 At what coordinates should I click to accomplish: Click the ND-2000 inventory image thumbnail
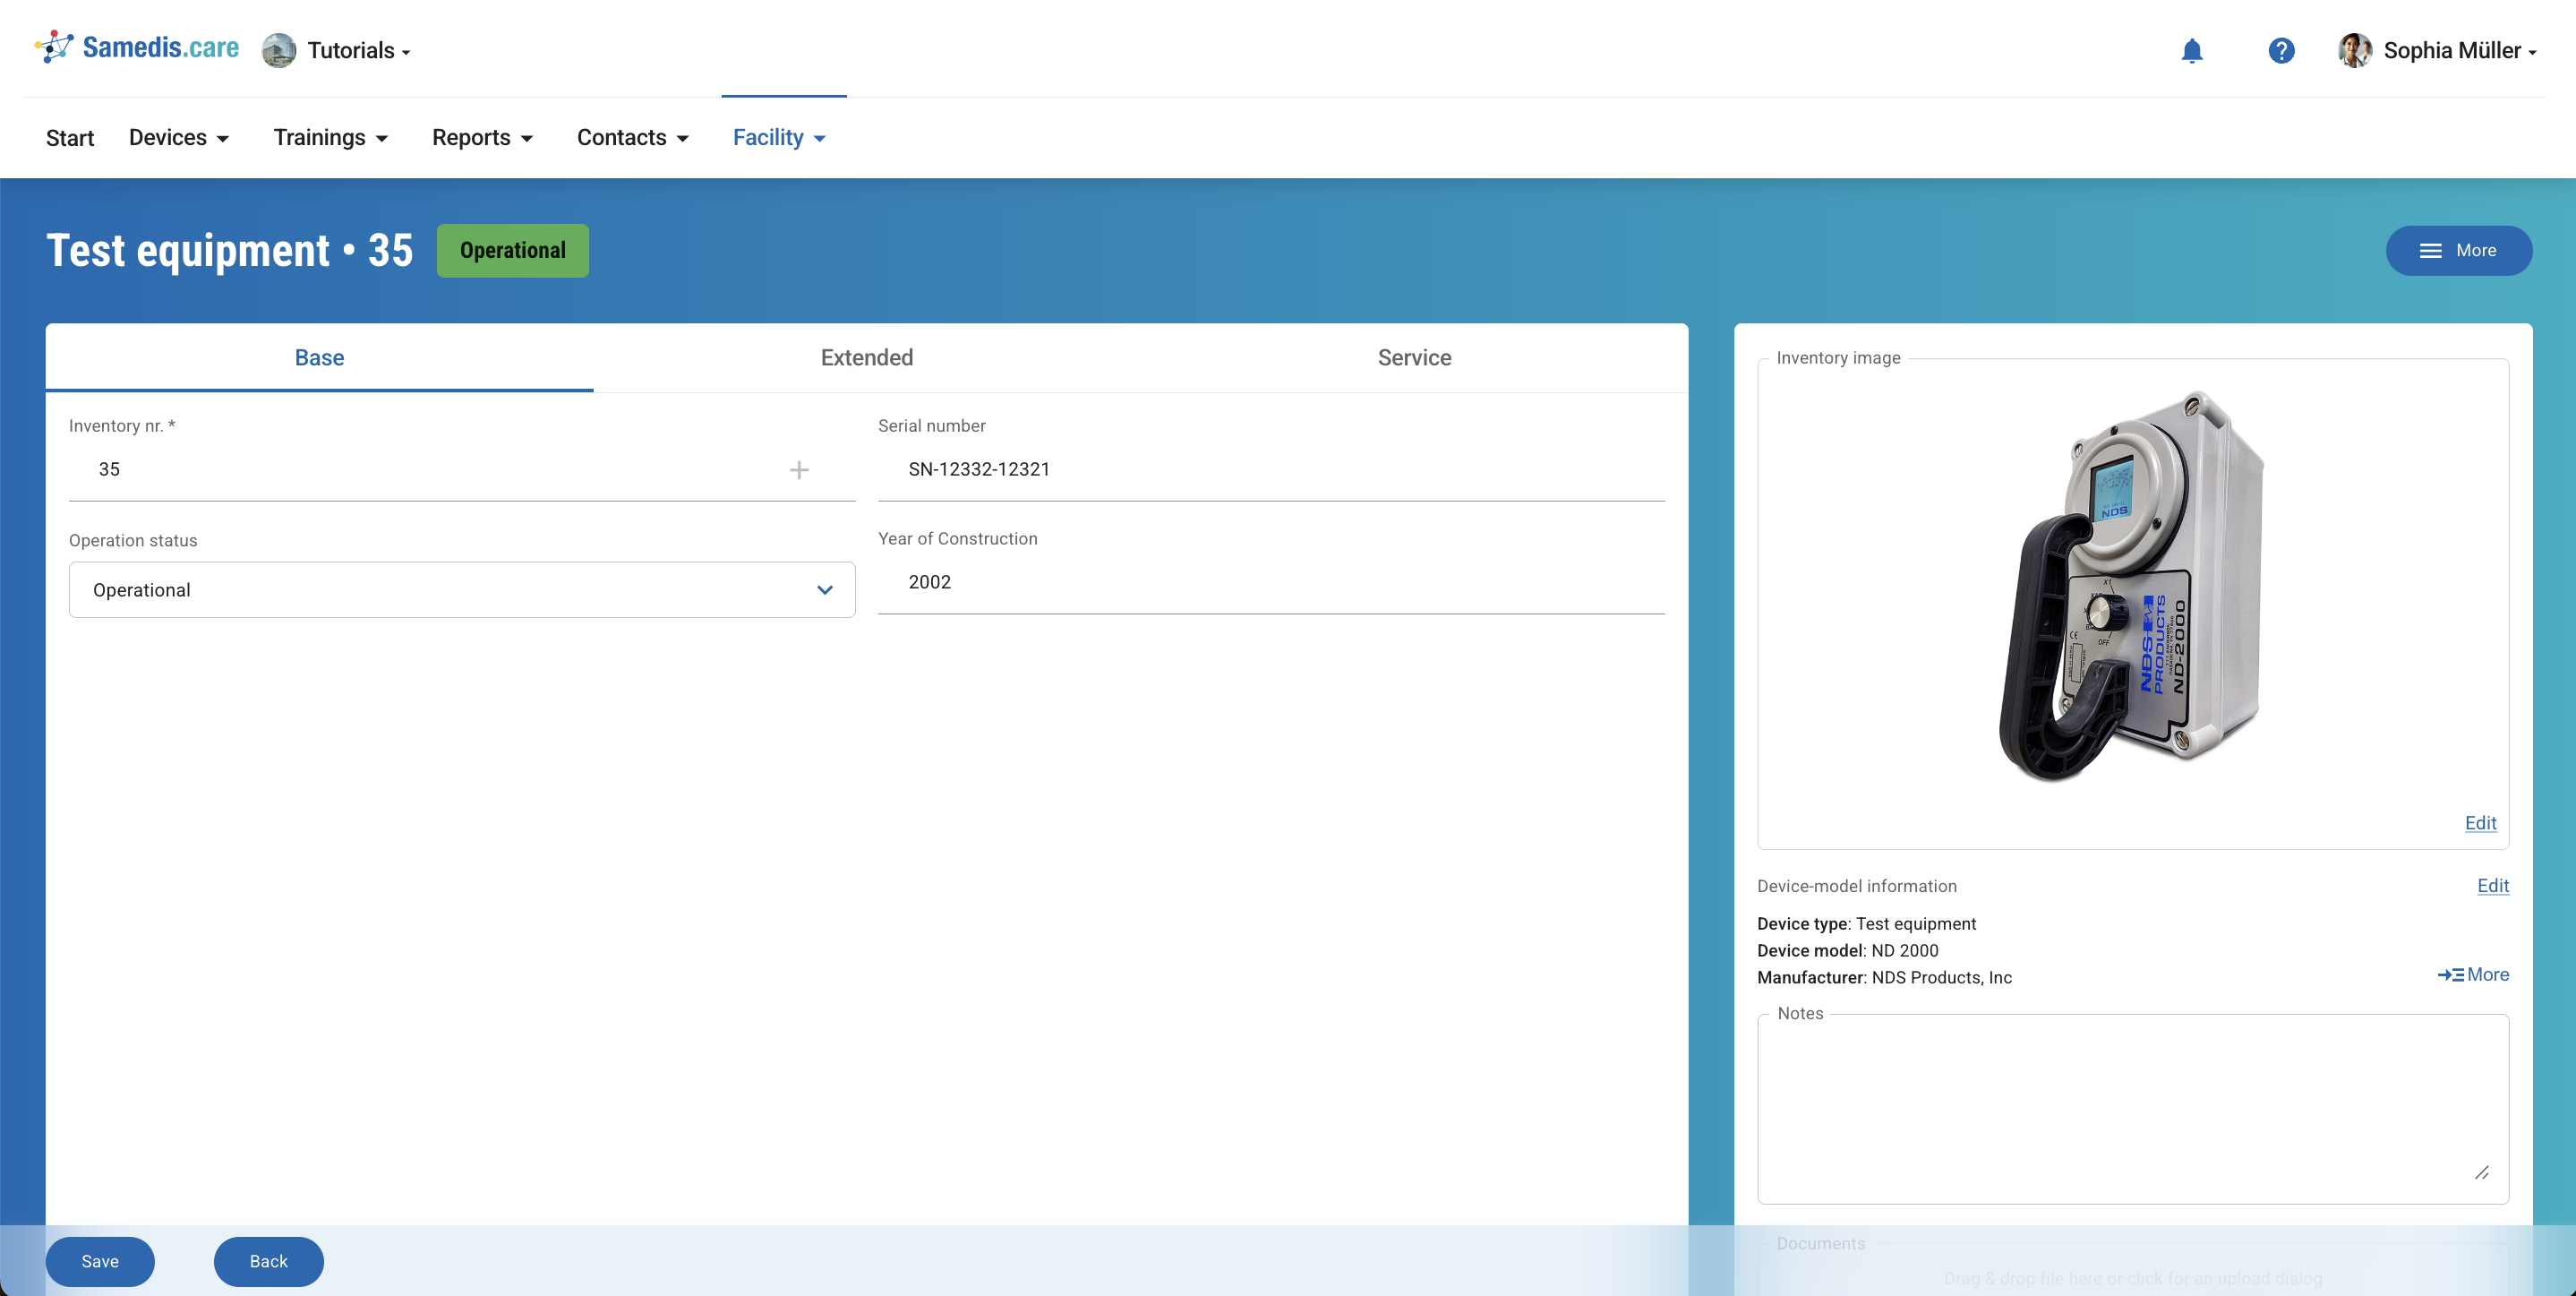click(2132, 586)
